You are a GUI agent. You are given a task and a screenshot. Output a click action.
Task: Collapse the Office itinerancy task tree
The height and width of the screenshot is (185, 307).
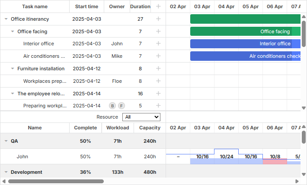tap(6, 19)
